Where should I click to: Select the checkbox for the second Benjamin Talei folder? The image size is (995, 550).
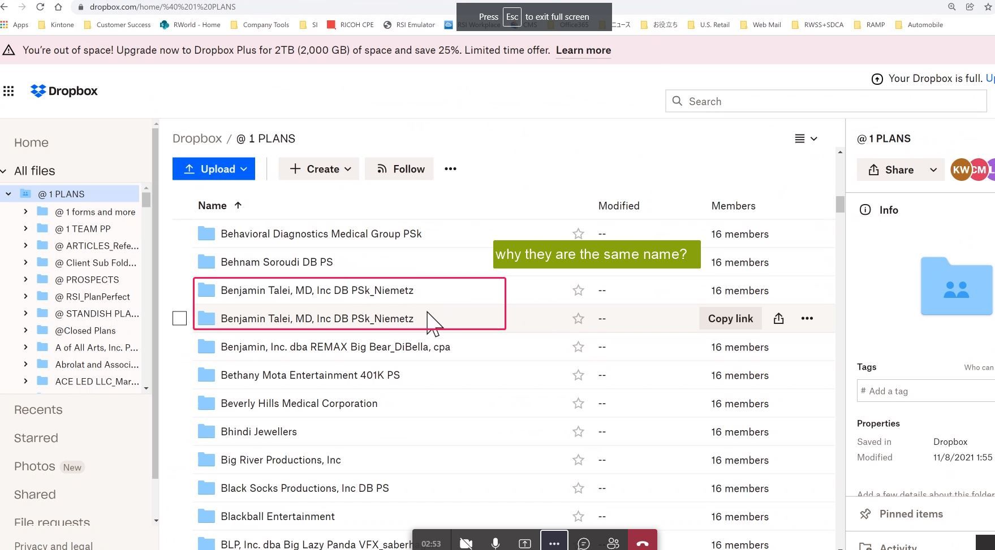[179, 319]
